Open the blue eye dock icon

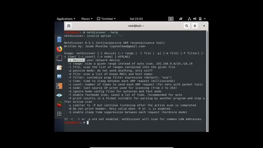tap(59, 95)
